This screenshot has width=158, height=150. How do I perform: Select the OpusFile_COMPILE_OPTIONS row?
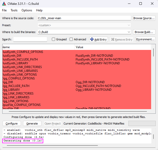coord(77,105)
